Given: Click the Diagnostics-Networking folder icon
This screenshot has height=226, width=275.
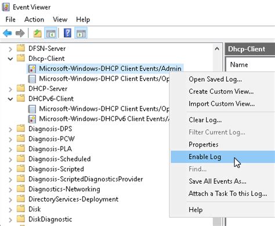Looking at the screenshot, I should [21, 188].
